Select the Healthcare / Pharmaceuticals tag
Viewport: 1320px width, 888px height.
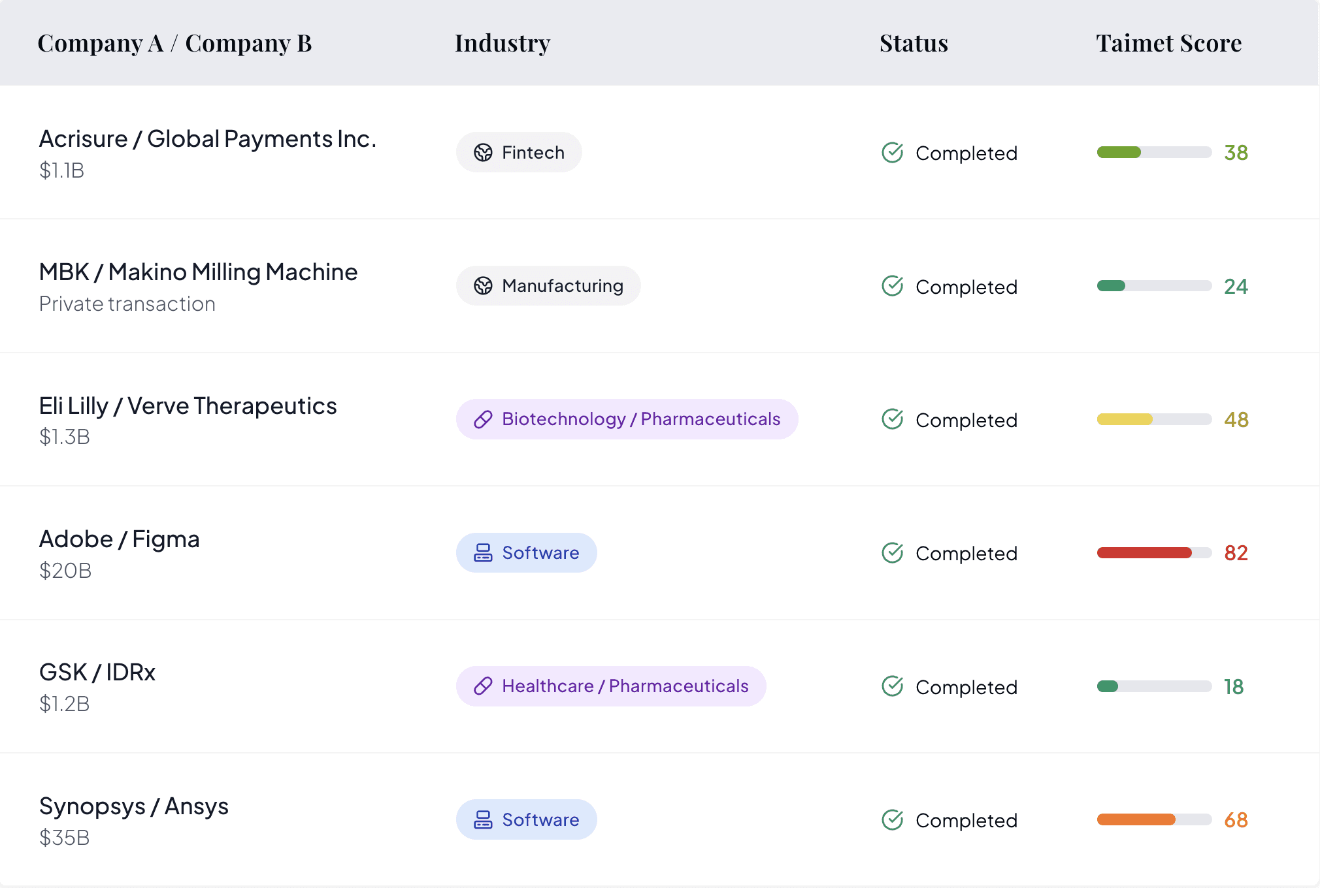pyautogui.click(x=611, y=686)
